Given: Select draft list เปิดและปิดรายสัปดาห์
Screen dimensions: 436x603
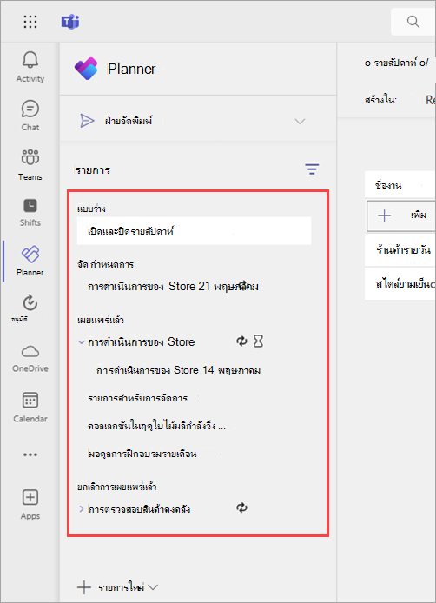Looking at the screenshot, I should point(194,231).
